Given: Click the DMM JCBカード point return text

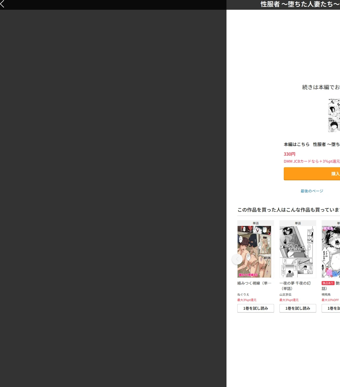Looking at the screenshot, I should coord(312,161).
